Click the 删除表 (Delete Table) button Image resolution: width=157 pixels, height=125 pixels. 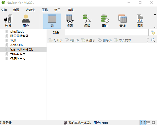104,40
